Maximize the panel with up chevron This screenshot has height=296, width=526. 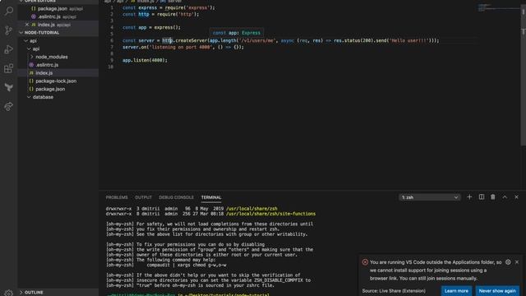(505, 197)
